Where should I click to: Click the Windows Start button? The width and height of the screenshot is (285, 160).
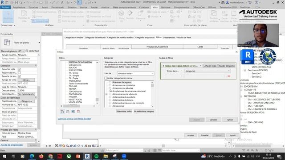click(4, 156)
